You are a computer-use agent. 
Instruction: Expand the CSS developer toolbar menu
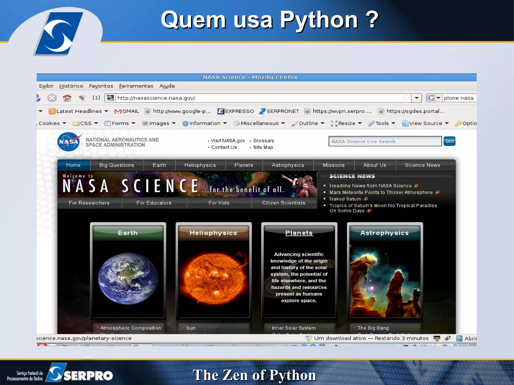tap(85, 123)
